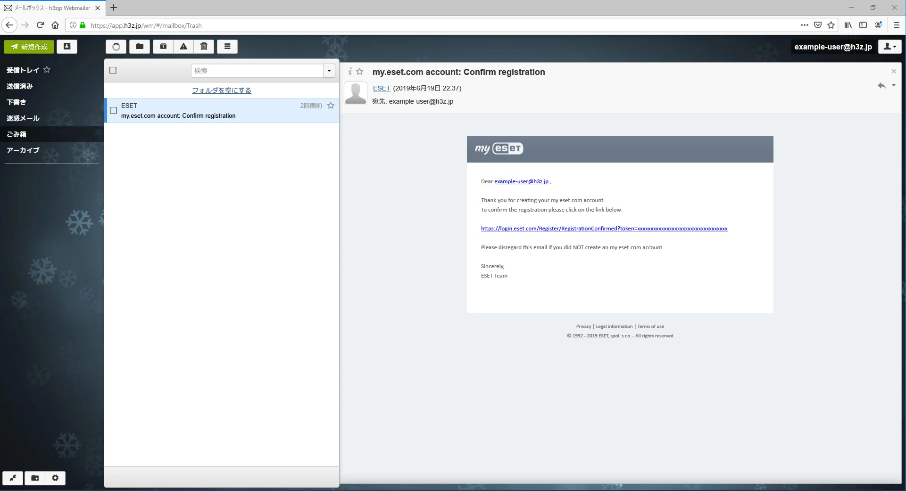Viewport: 906px width, 491px height.
Task: Go to the 迷惑メール spam folder
Action: click(x=23, y=118)
